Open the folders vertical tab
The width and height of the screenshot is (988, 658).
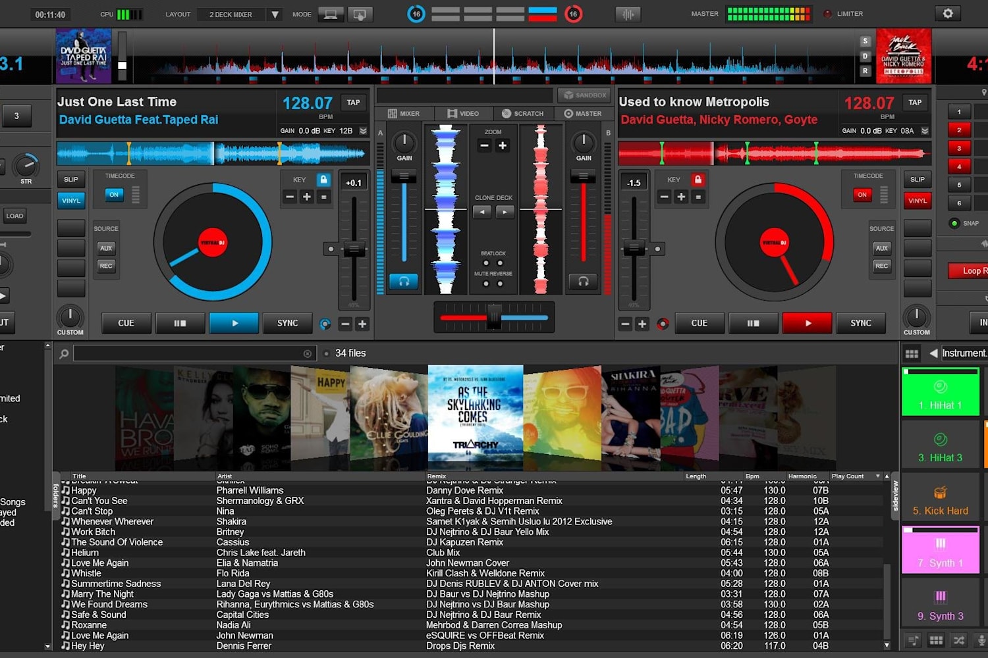click(56, 496)
